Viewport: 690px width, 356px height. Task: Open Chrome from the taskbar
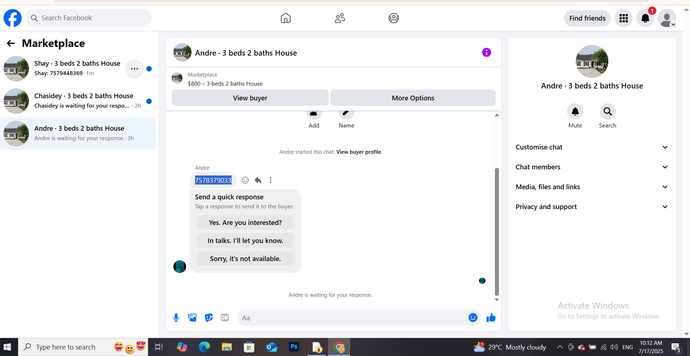coord(339,347)
